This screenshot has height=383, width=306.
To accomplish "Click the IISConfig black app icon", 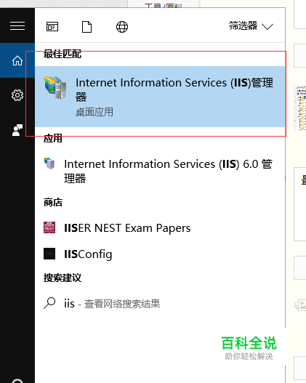I will [49, 254].
